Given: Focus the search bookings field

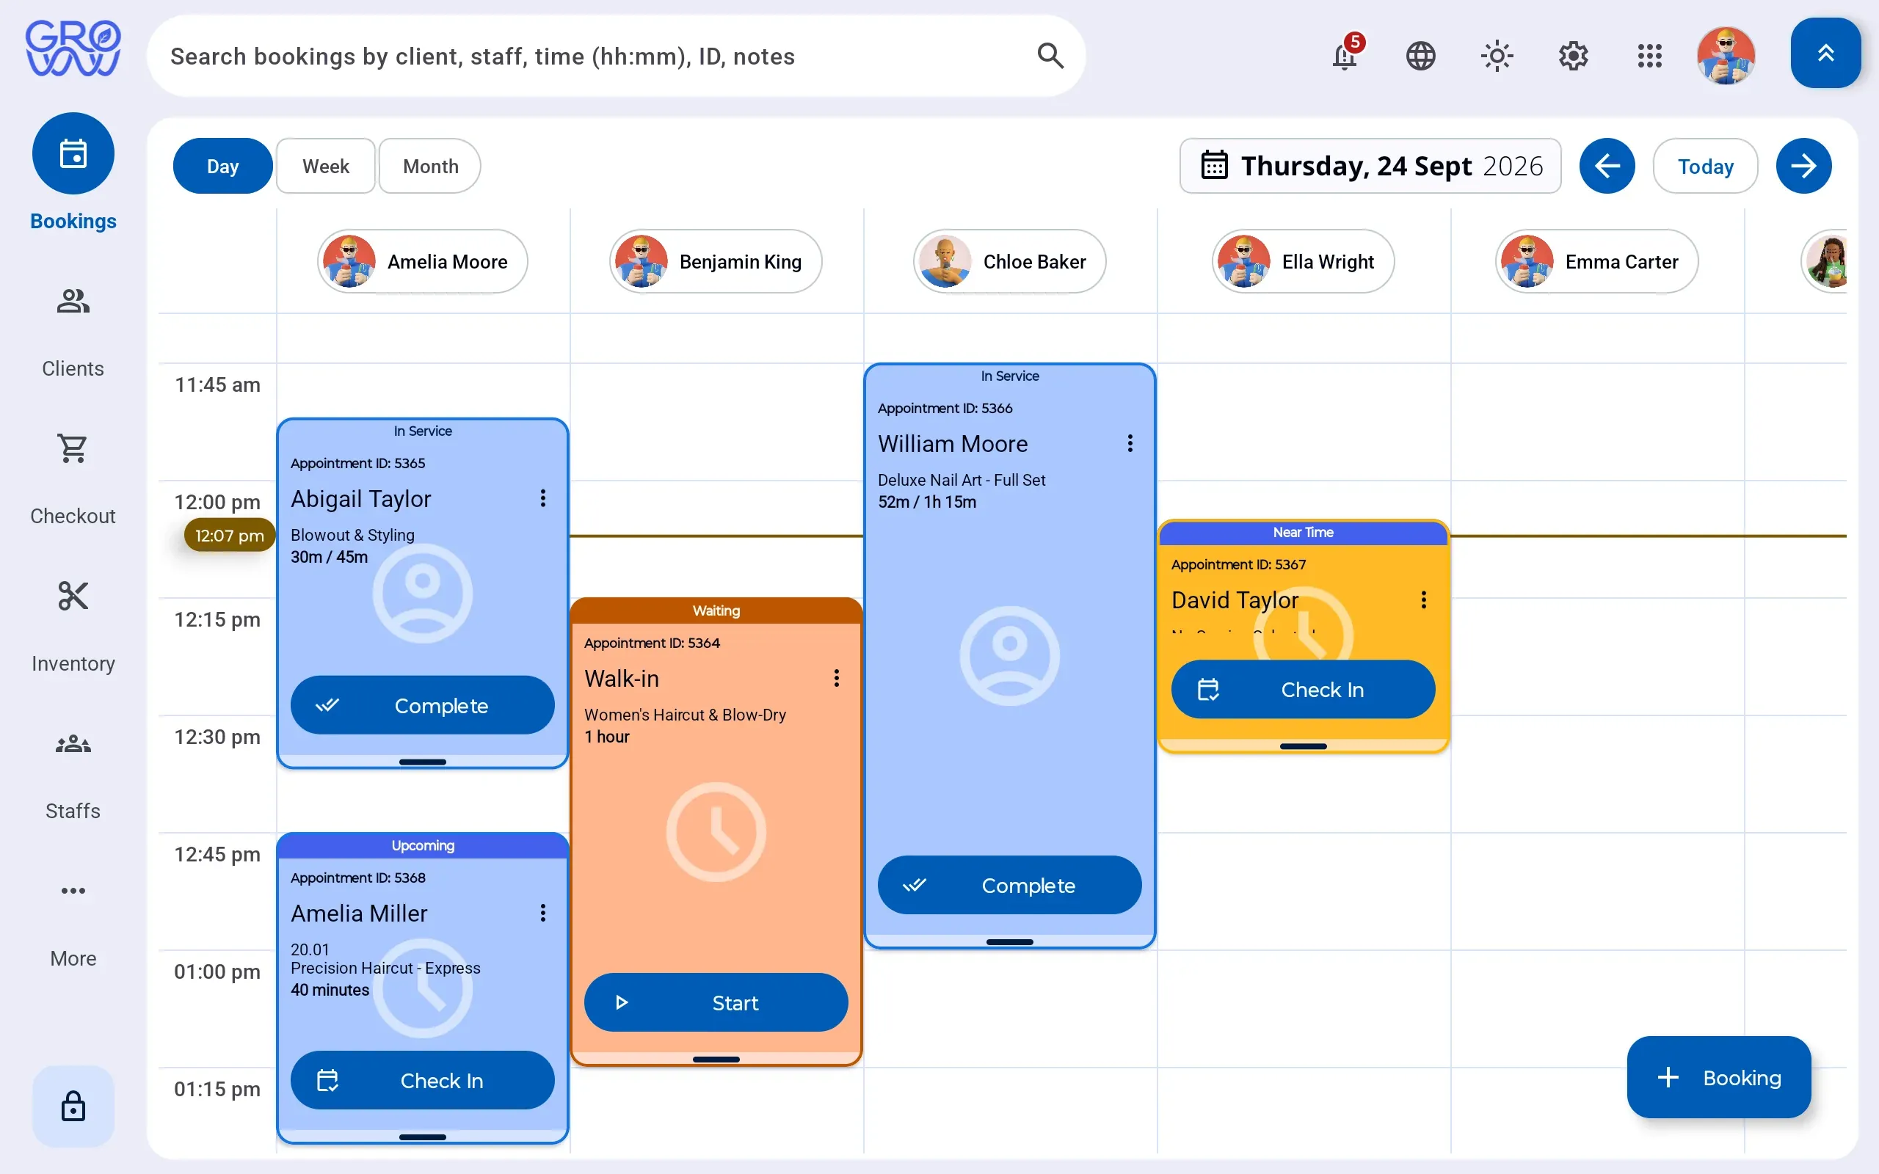Looking at the screenshot, I should pos(616,56).
